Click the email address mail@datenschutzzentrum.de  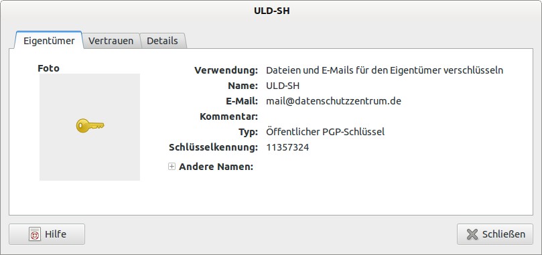(334, 101)
